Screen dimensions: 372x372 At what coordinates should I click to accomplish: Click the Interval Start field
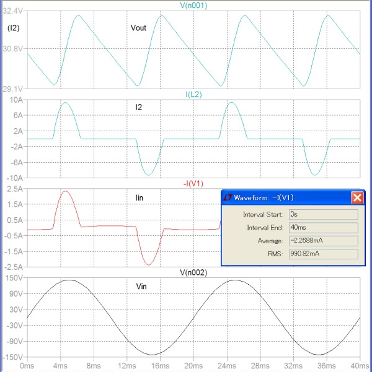click(323, 214)
